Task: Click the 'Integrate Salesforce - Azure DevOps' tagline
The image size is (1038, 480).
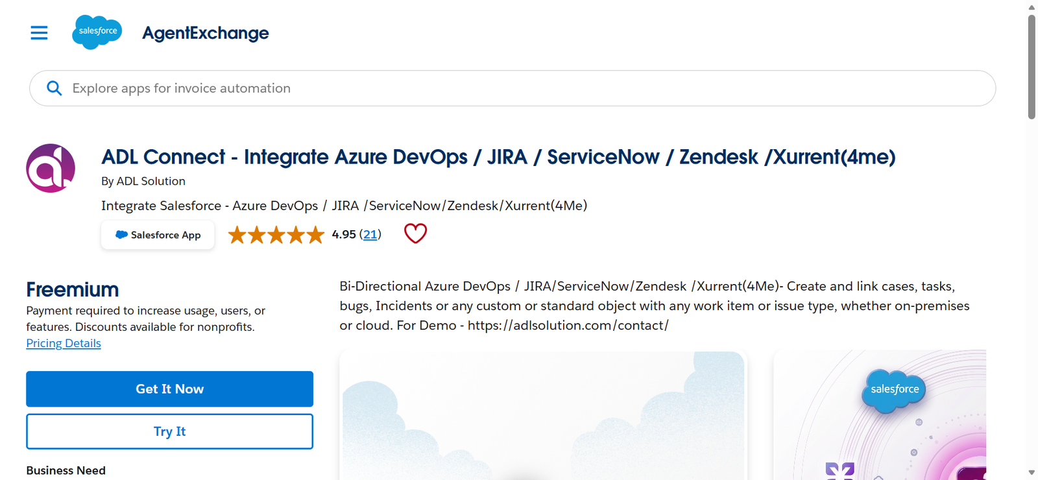Action: (x=344, y=206)
